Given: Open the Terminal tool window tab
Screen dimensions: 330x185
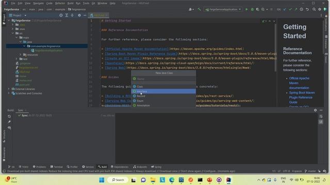Looking at the screenshot, I should (56, 167).
